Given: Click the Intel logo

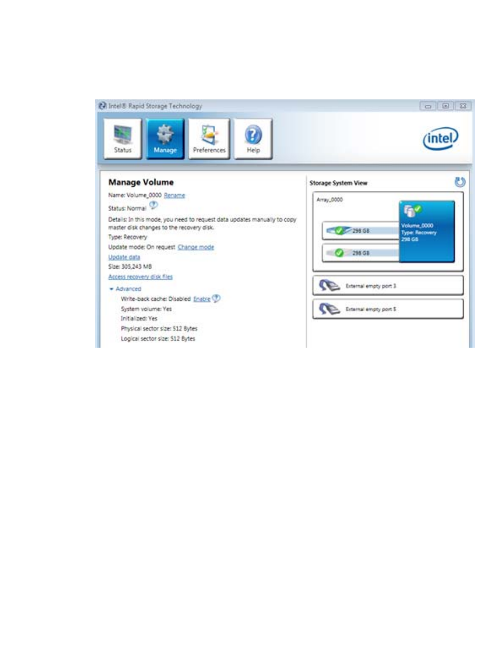Looking at the screenshot, I should tap(441, 138).
